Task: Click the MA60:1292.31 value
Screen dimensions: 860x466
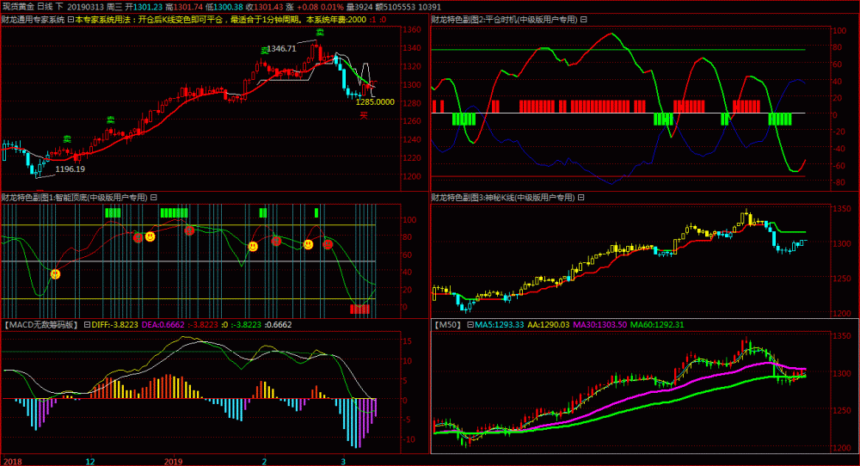Action: [x=657, y=324]
